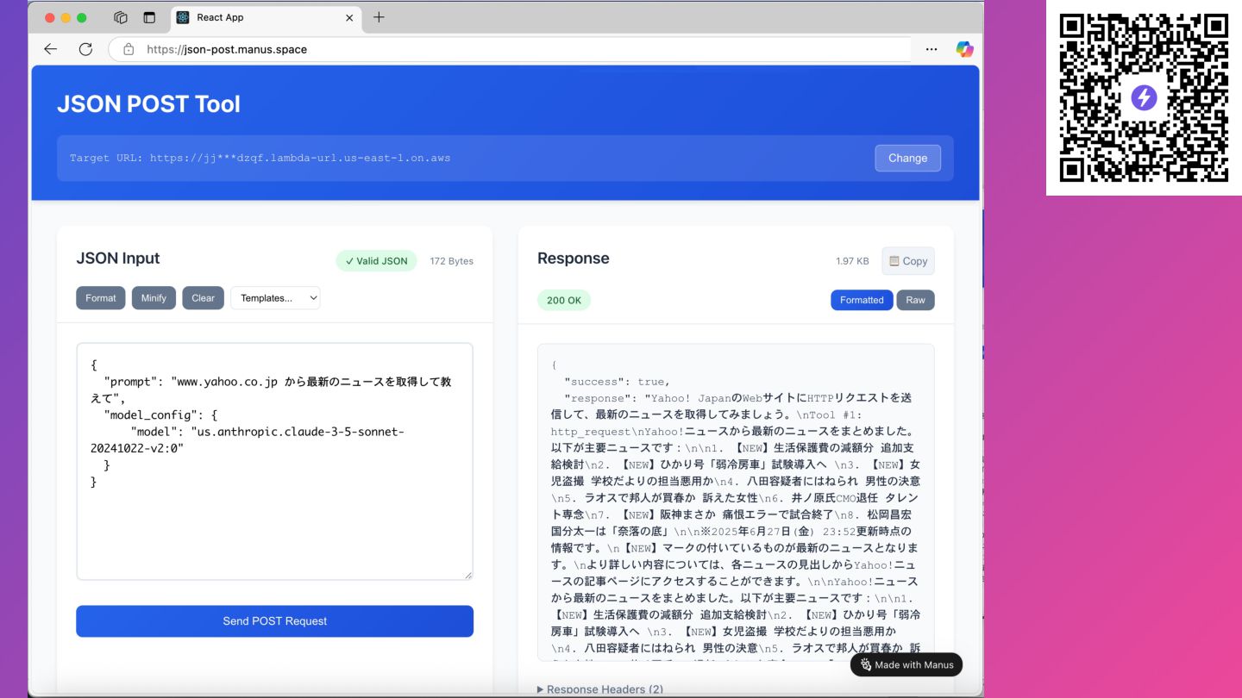Select the React App browser tab

click(266, 17)
